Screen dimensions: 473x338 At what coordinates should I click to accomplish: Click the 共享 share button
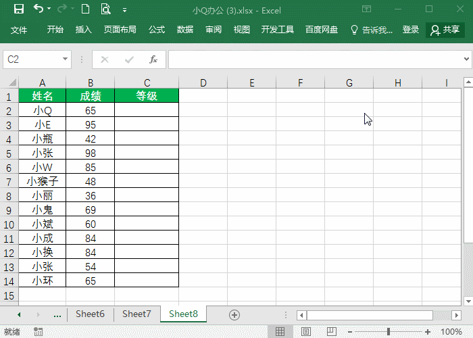[445, 30]
